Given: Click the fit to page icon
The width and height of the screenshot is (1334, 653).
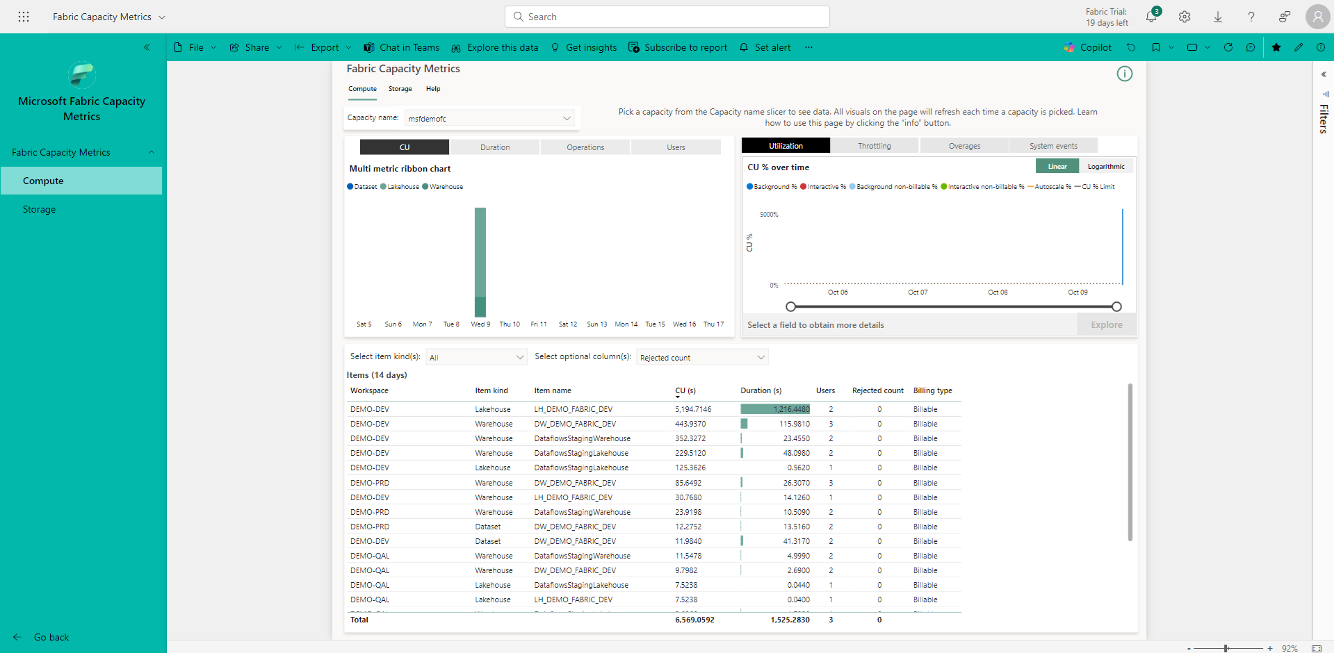Looking at the screenshot, I should 1317,648.
